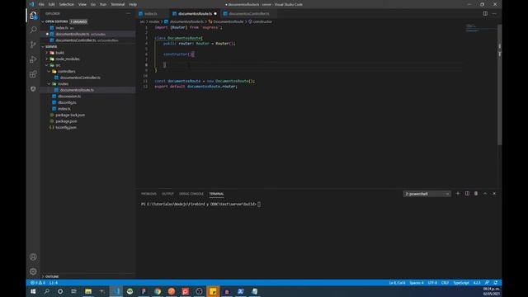Click the split editor right icon

pos(485,13)
